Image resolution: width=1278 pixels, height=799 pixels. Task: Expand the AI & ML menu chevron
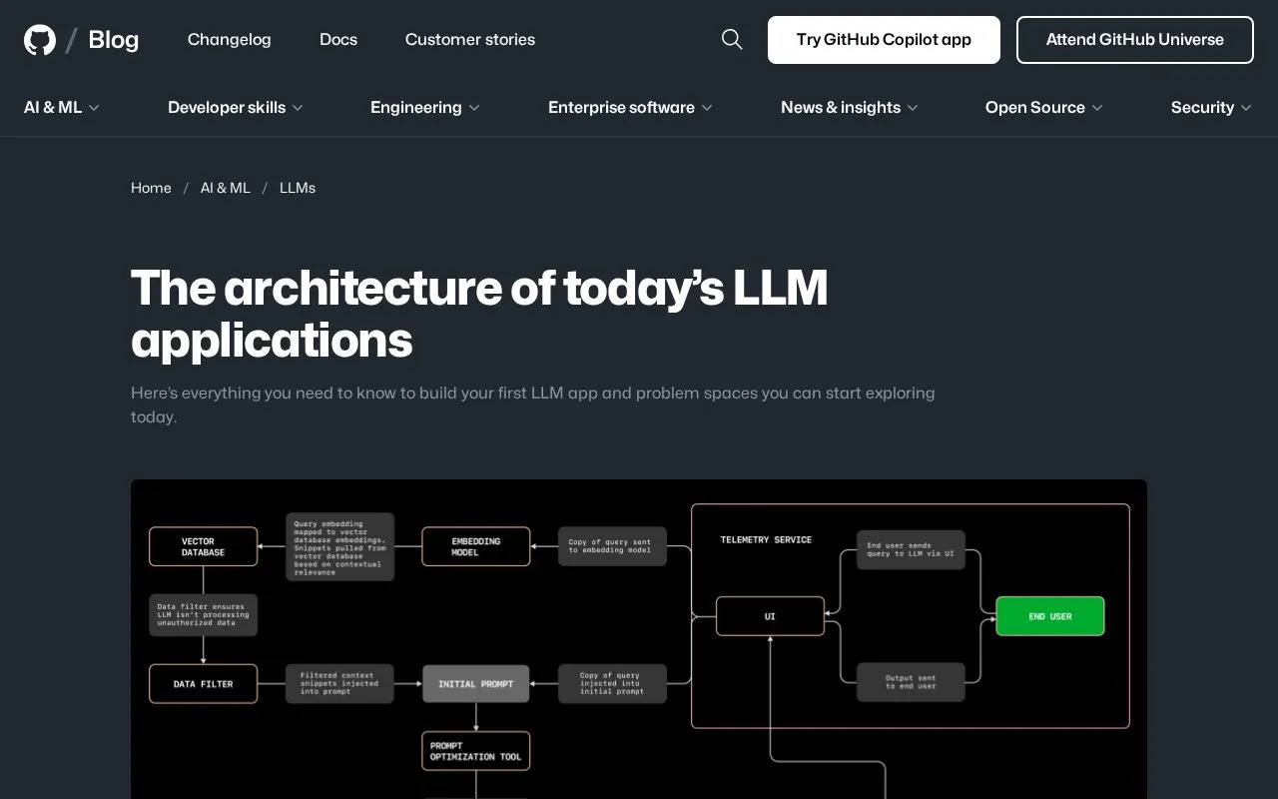click(x=94, y=108)
